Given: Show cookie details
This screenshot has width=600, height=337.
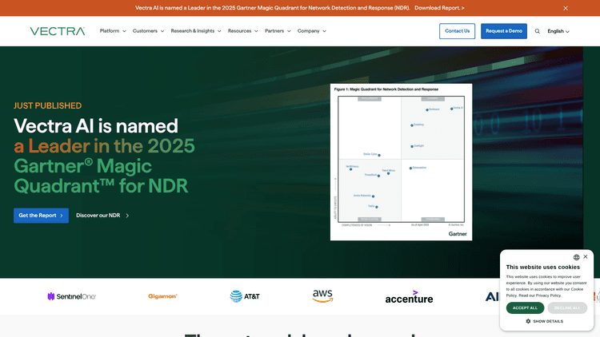Looking at the screenshot, I should 545,321.
